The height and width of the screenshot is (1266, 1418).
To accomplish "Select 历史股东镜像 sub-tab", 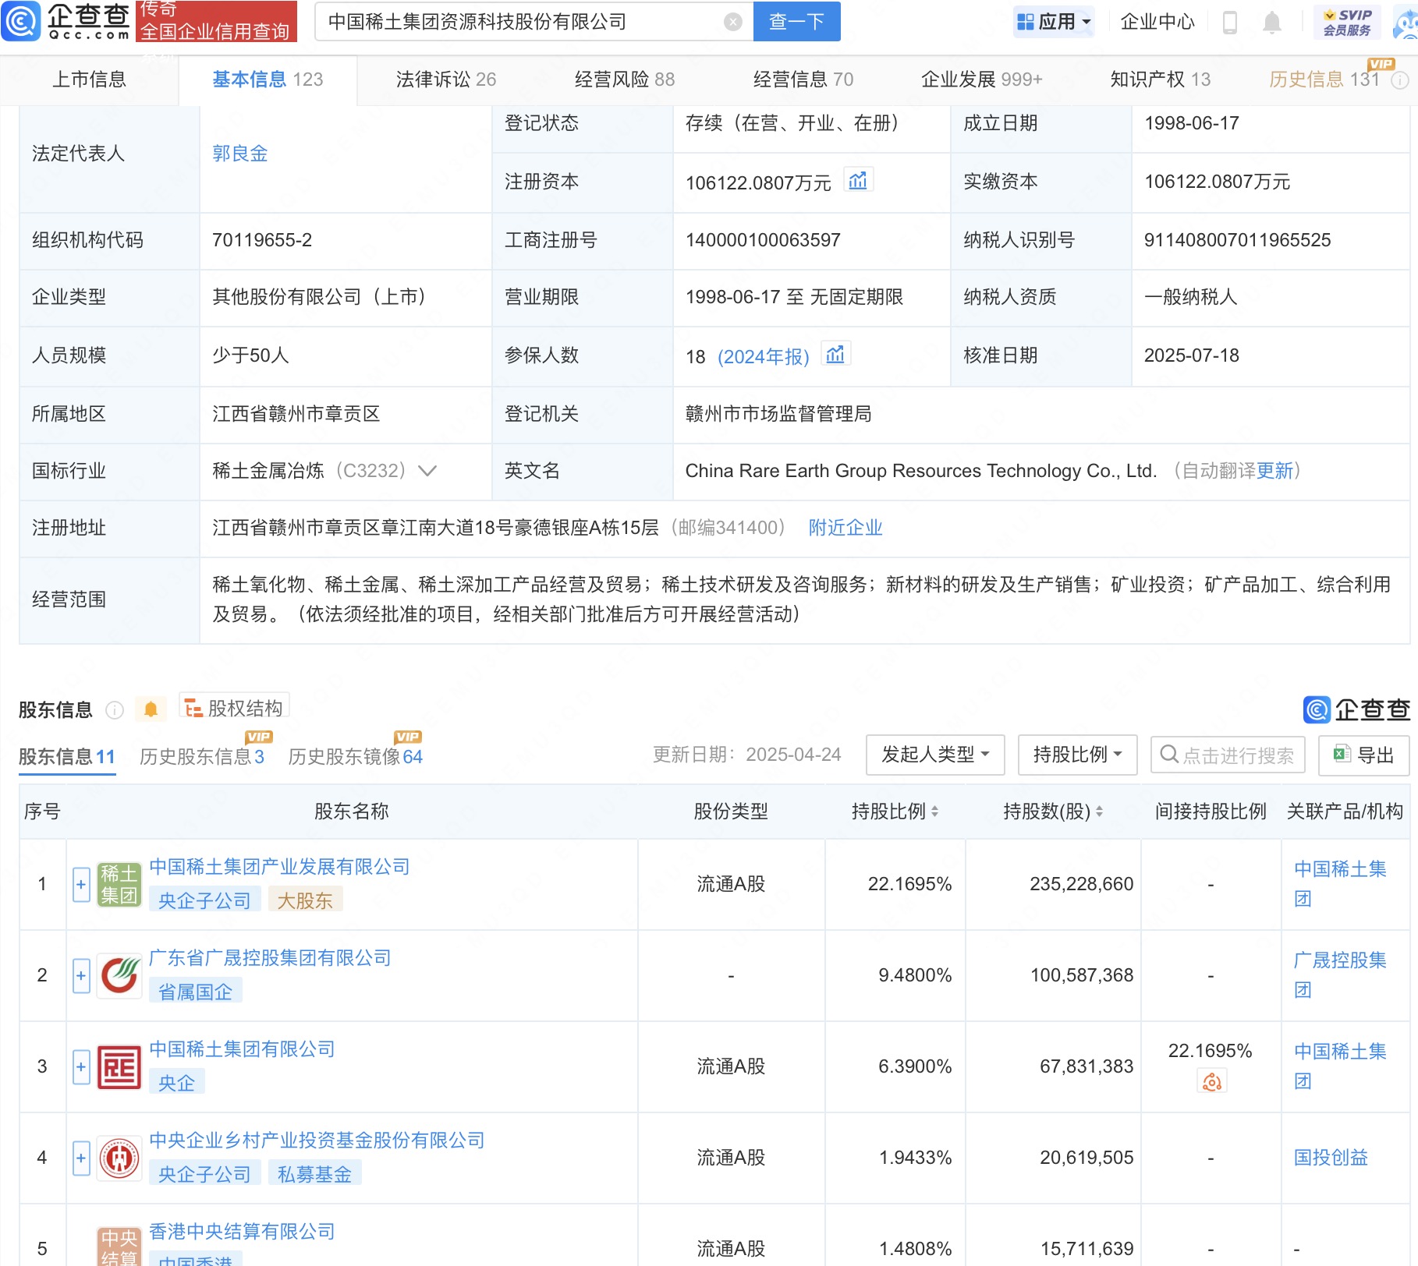I will pyautogui.click(x=355, y=756).
